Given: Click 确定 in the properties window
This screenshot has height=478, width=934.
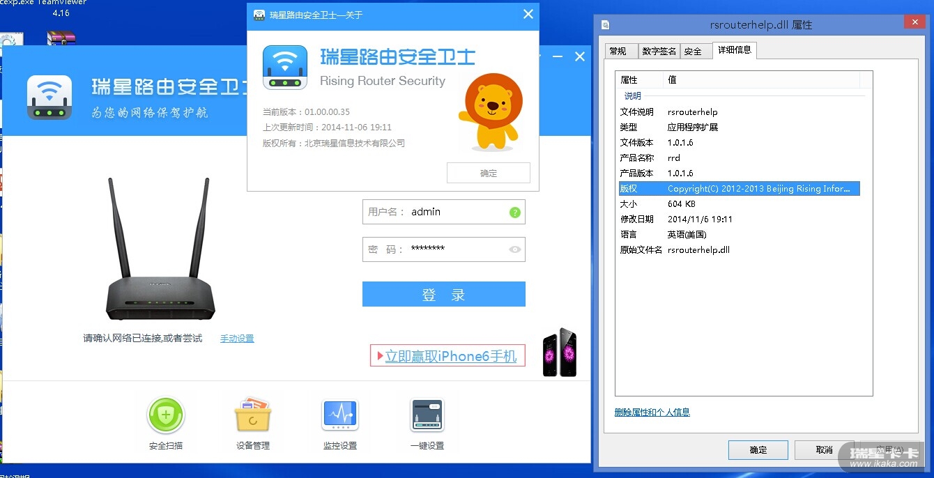Looking at the screenshot, I should 758,449.
